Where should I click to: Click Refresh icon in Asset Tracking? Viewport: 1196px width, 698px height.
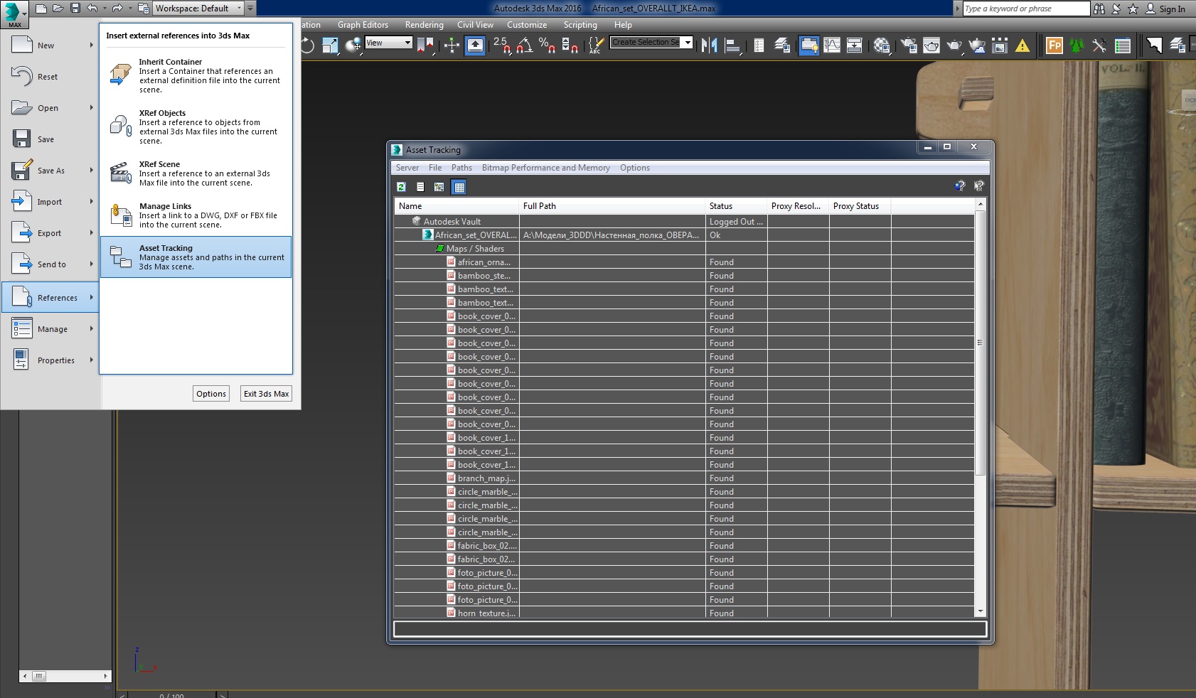coord(401,187)
